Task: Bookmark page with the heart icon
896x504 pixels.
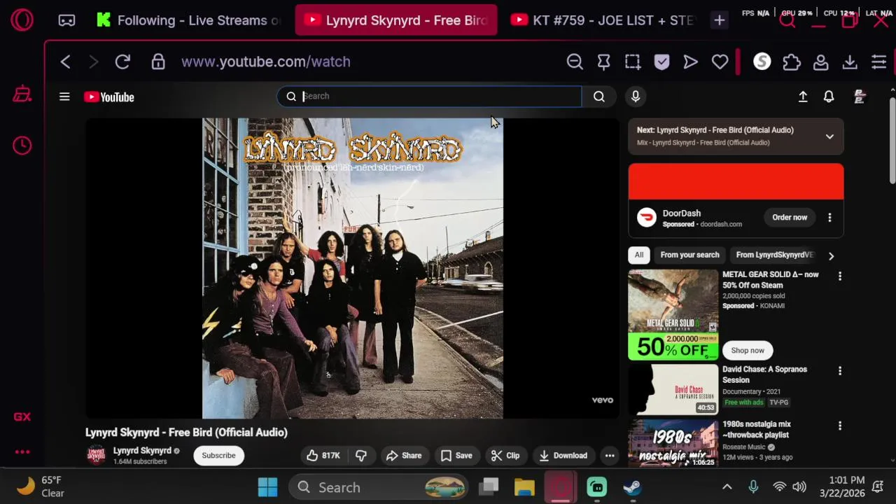Action: pos(720,62)
